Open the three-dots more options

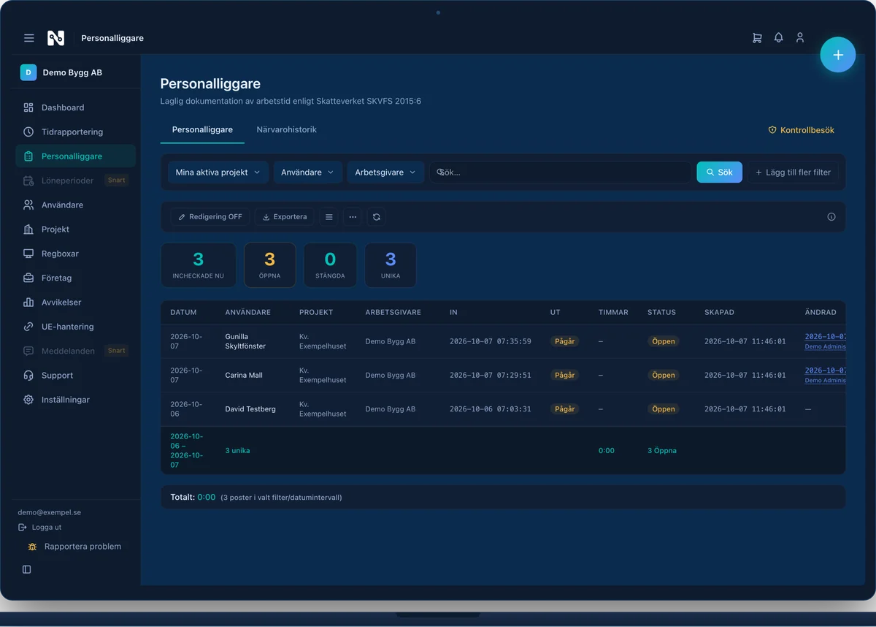coord(353,217)
